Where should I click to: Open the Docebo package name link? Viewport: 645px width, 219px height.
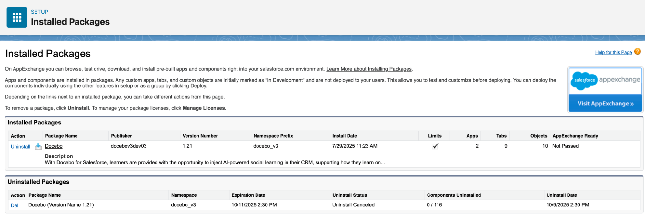coord(54,146)
